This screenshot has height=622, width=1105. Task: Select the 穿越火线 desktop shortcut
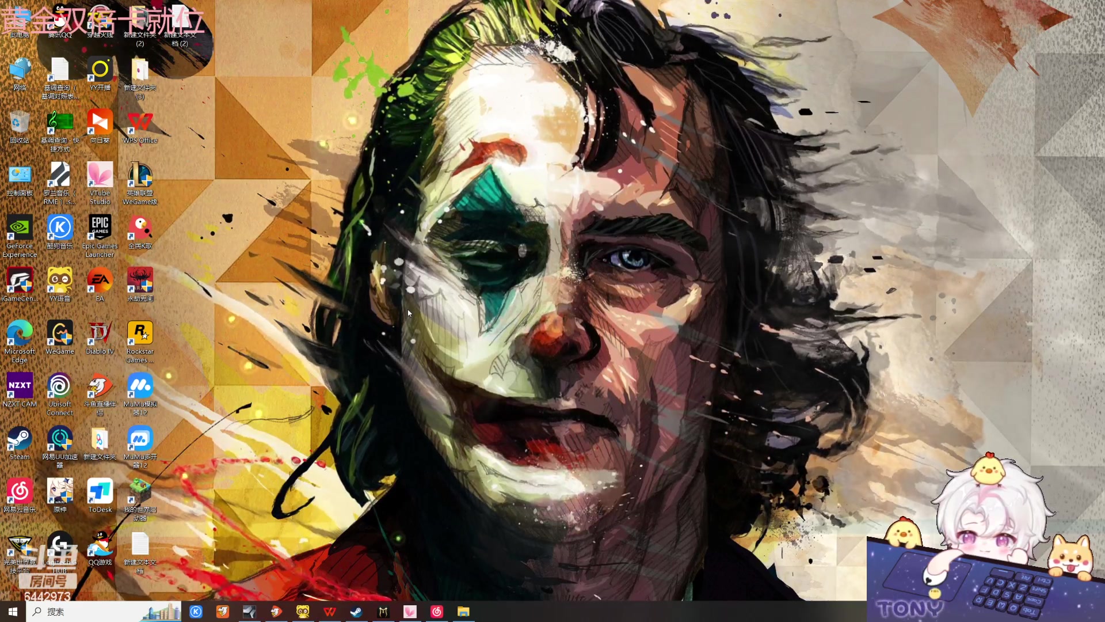coord(100,22)
